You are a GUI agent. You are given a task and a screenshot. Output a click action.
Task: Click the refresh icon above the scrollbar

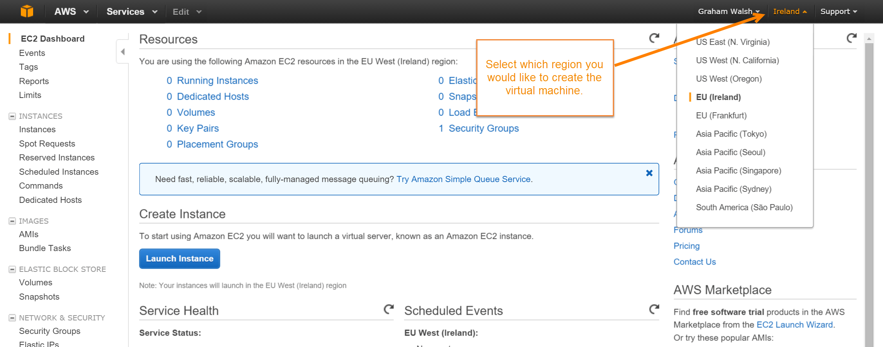tap(852, 38)
